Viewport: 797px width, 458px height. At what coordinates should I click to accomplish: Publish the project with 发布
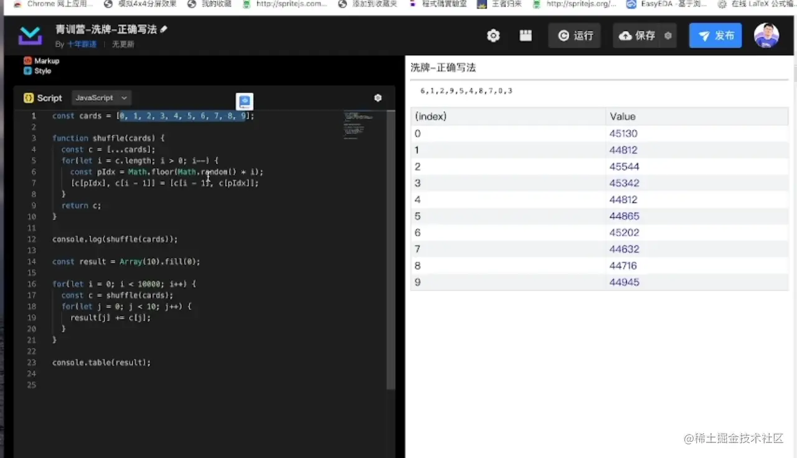click(x=715, y=36)
